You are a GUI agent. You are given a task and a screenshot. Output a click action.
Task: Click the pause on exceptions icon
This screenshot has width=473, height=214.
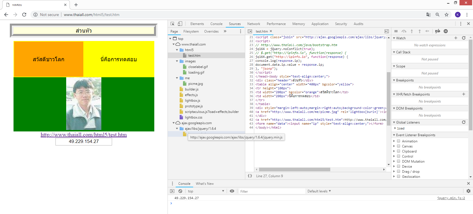pyautogui.click(x=446, y=31)
